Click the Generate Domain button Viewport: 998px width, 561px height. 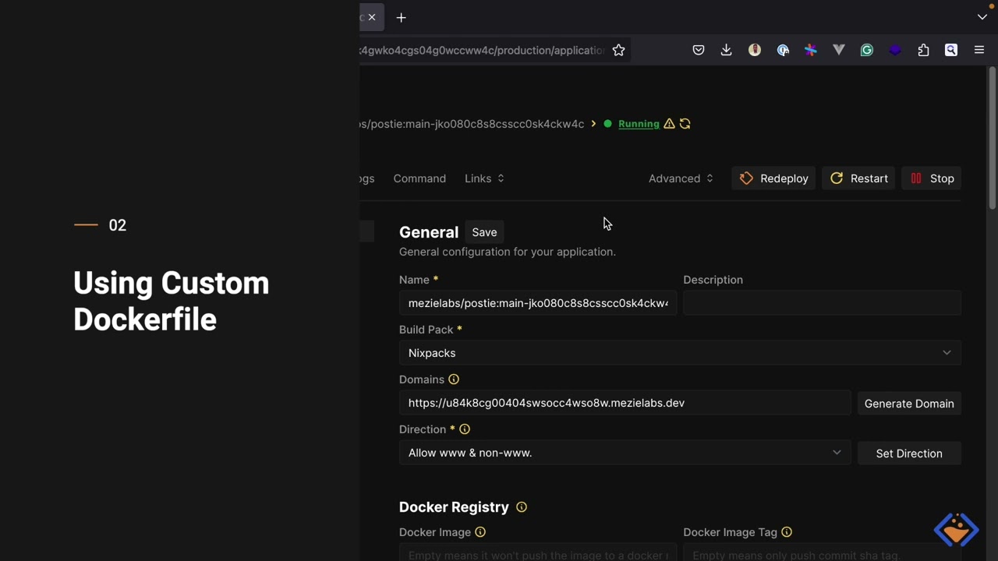point(909,404)
